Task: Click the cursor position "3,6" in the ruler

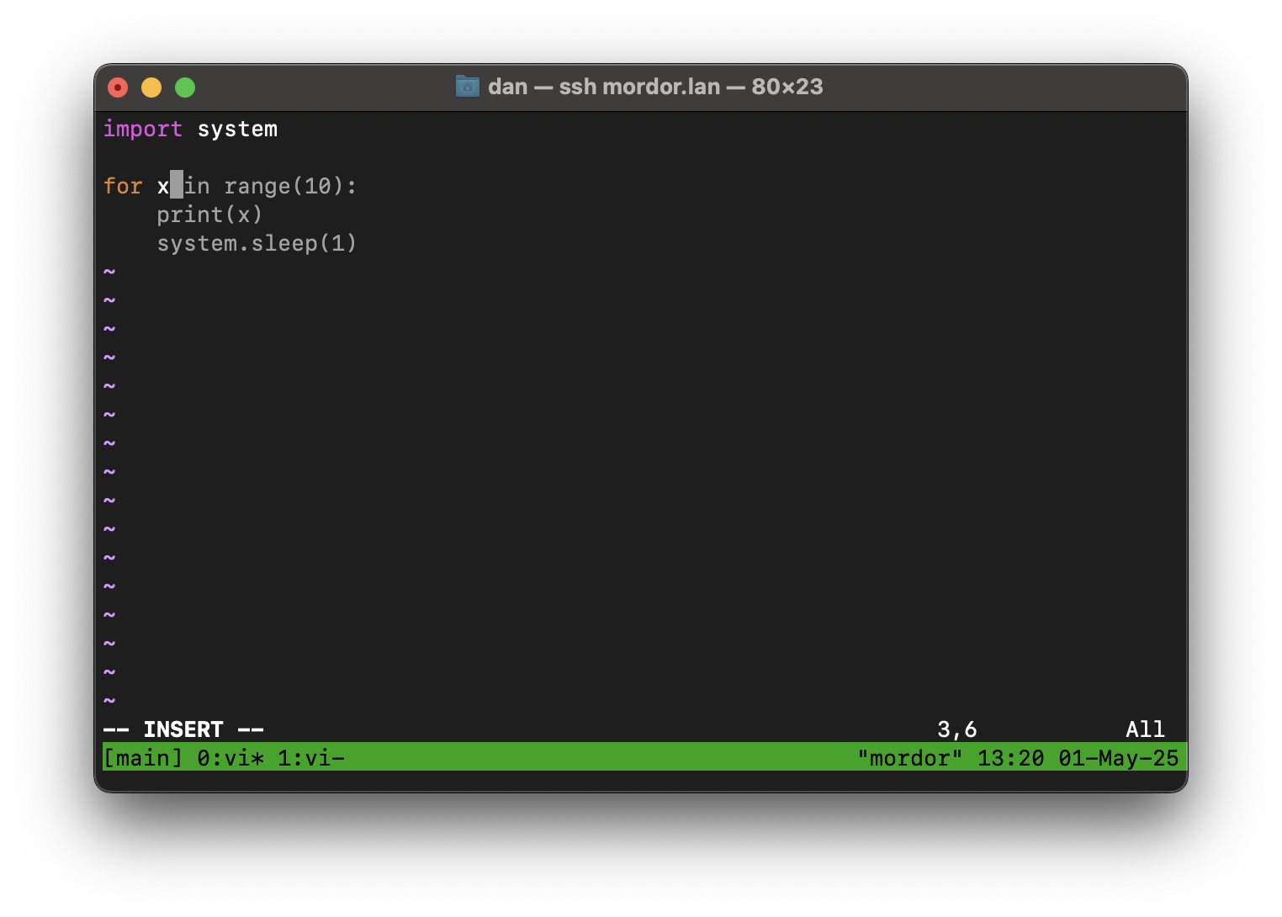Action: (x=957, y=729)
